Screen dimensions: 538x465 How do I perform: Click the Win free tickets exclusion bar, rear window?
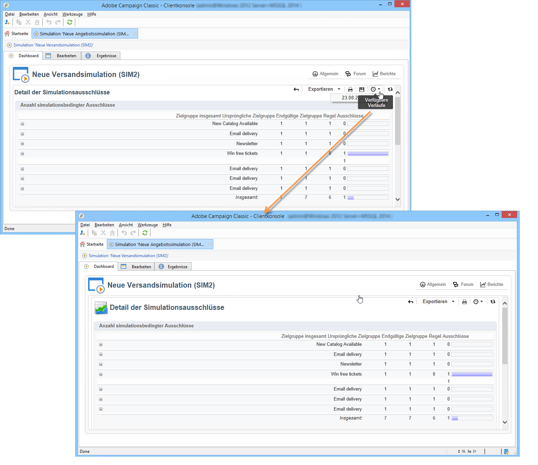coord(368,153)
